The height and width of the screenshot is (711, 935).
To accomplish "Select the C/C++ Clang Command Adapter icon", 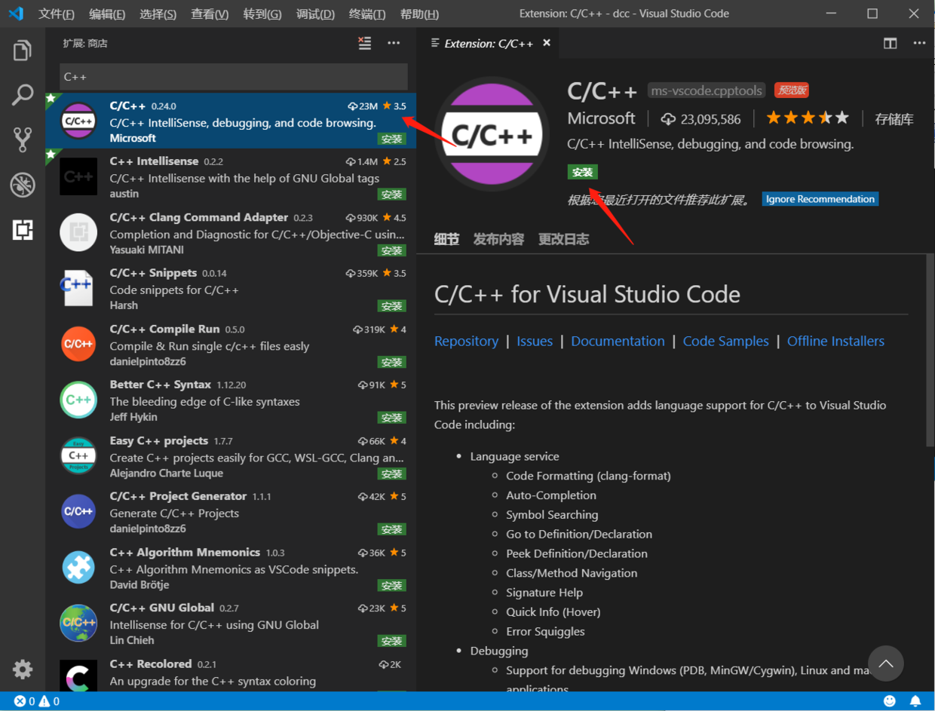I will click(x=78, y=232).
